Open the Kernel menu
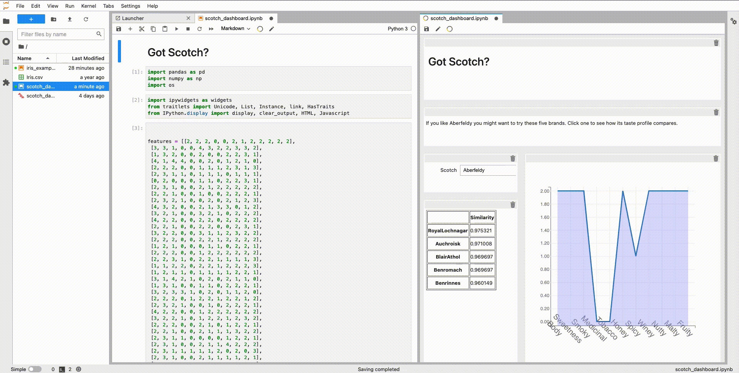 (x=89, y=6)
